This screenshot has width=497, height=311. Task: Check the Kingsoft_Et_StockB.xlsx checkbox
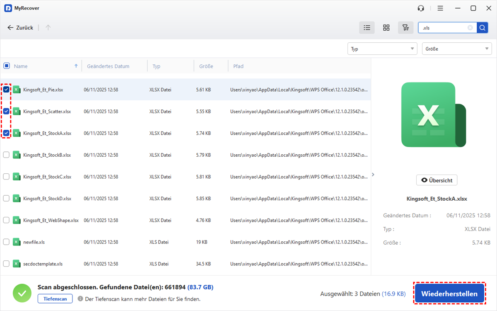tap(6, 155)
